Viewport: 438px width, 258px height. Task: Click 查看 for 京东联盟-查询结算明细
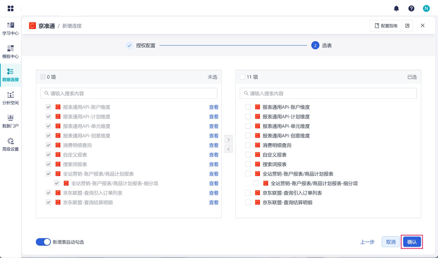point(214,203)
